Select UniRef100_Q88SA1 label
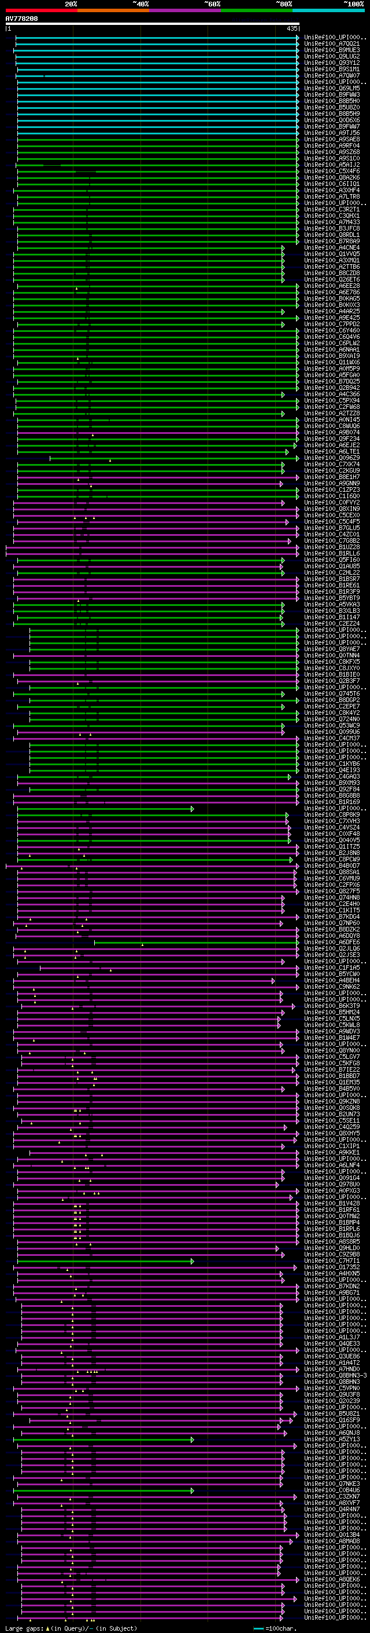This screenshot has width=370, height=1633. click(x=332, y=872)
